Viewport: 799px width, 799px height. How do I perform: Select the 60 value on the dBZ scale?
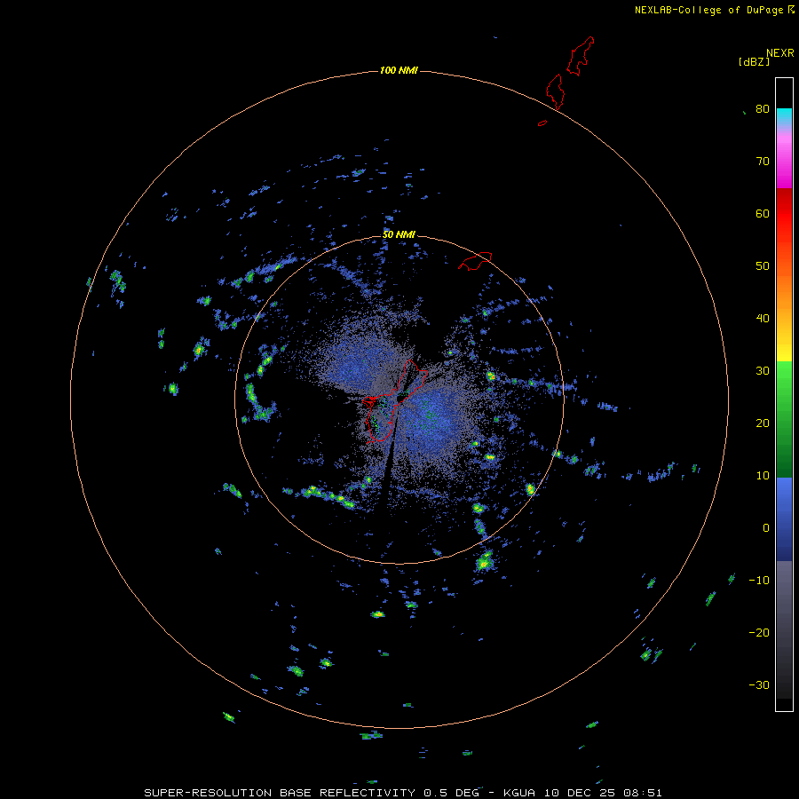[763, 213]
